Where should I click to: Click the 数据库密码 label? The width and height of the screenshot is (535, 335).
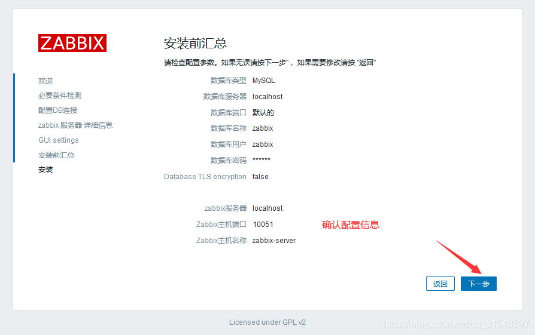[x=228, y=161]
